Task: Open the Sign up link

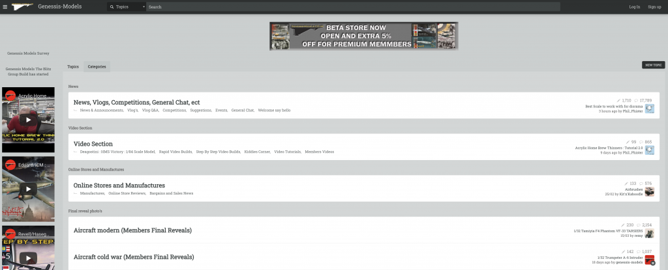Action: click(654, 7)
